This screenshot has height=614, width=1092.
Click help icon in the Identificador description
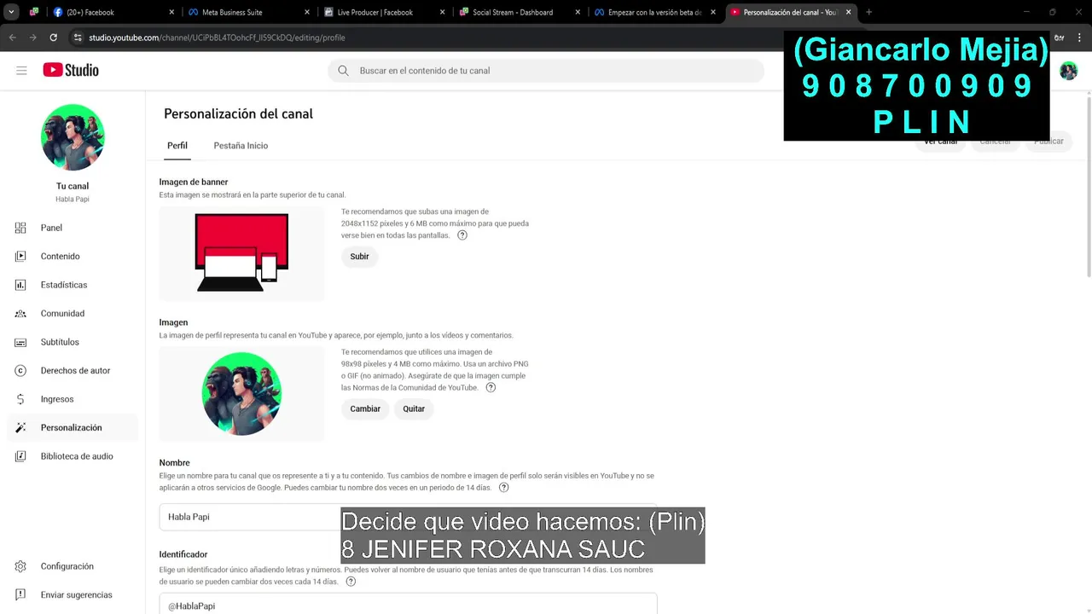tap(351, 582)
